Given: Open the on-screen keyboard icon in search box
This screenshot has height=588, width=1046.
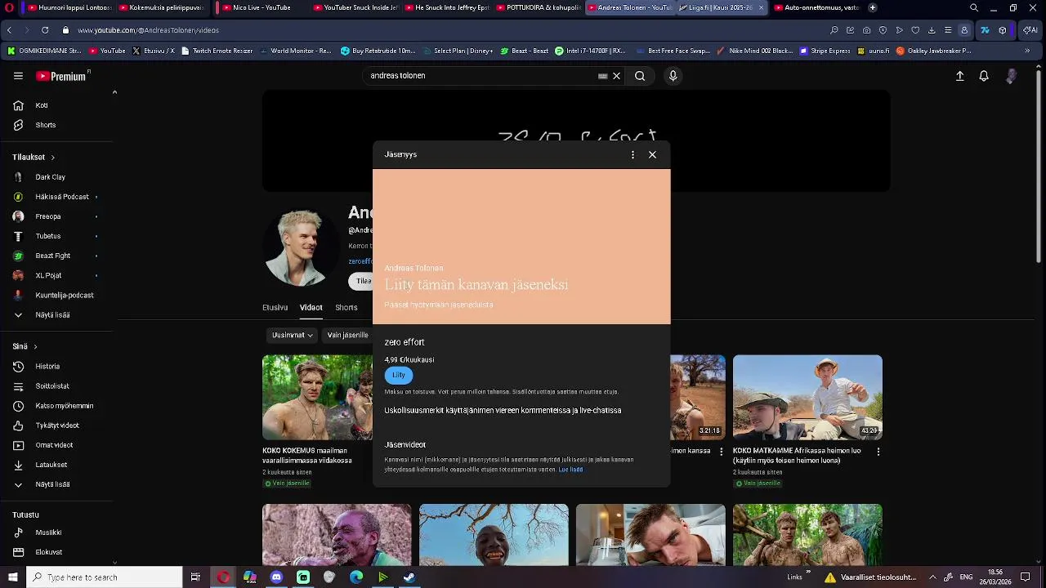Looking at the screenshot, I should pos(602,76).
